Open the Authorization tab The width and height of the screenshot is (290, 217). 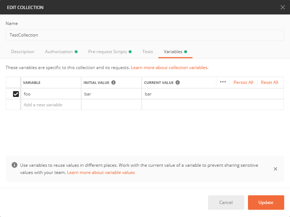click(x=58, y=51)
